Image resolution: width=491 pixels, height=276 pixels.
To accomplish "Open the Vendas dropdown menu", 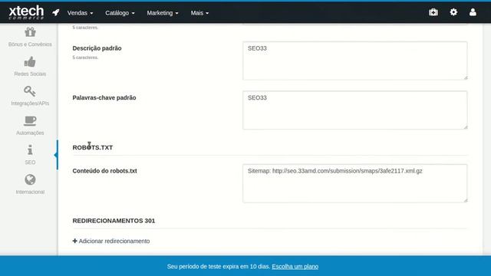I will point(80,13).
